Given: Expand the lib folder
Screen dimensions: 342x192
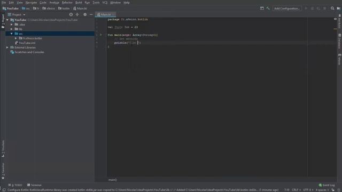Looking at the screenshot, I should [12, 29].
